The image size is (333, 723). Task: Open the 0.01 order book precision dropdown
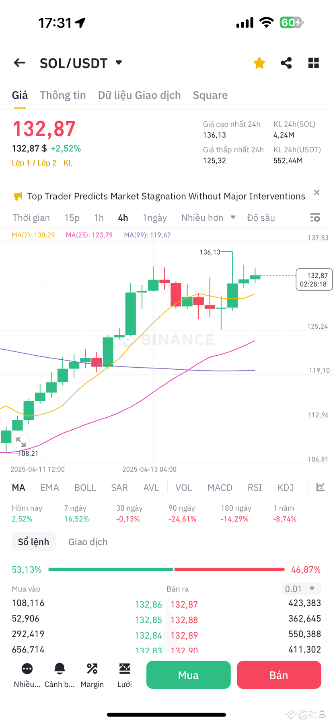point(301,588)
